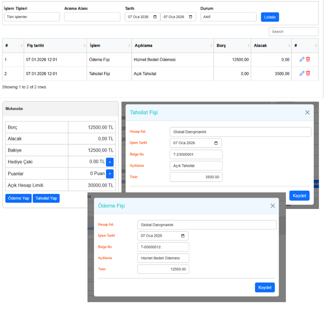The image size is (324, 324).
Task: Sort table by Fiş tarihi column
Action: tap(55, 46)
